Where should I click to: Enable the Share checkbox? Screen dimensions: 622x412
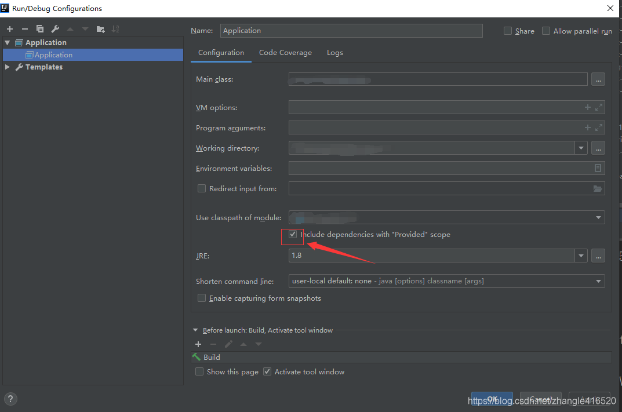click(x=508, y=31)
